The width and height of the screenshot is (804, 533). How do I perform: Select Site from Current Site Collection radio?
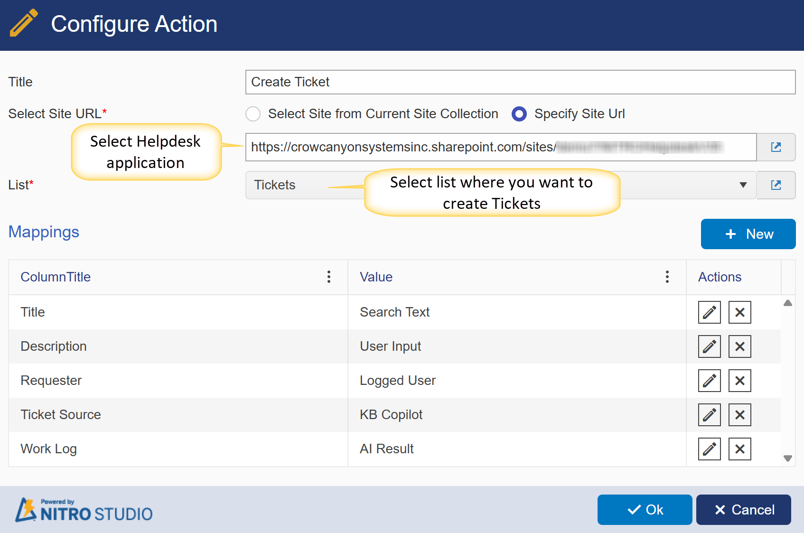253,114
